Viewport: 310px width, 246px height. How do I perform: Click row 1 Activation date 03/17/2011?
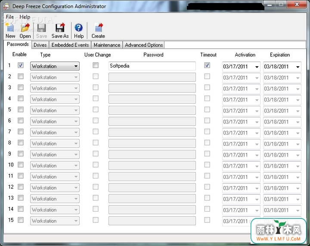pos(235,67)
